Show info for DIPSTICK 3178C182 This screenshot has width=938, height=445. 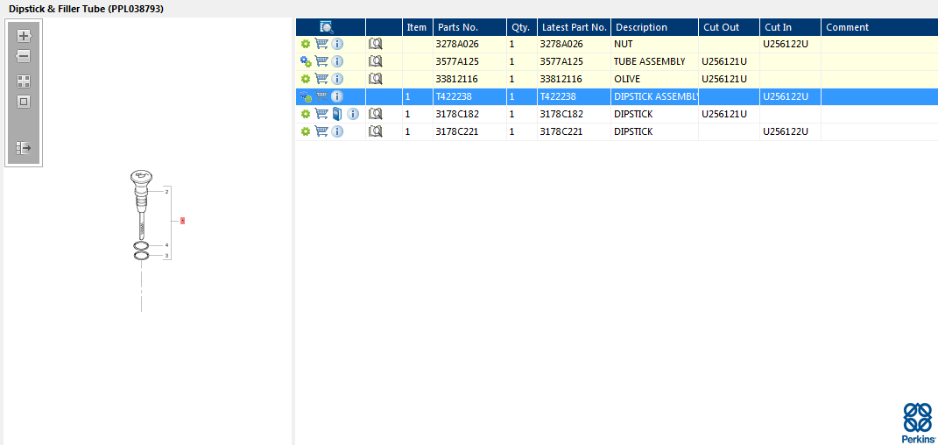pyautogui.click(x=353, y=114)
